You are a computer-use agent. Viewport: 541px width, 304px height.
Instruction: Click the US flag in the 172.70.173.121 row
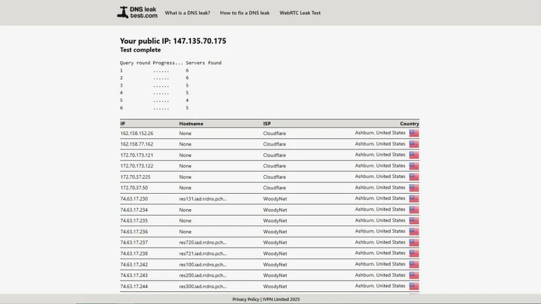(414, 155)
